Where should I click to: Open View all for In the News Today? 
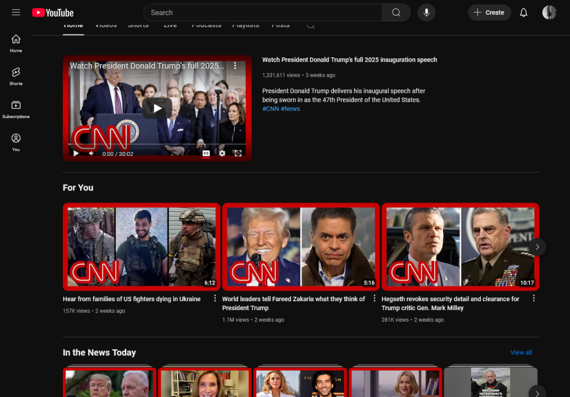pyautogui.click(x=521, y=352)
